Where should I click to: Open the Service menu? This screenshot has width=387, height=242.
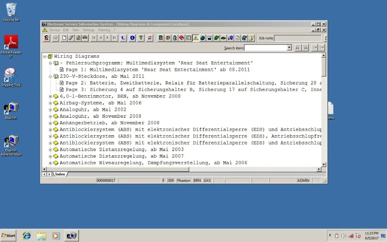pyautogui.click(x=54, y=30)
